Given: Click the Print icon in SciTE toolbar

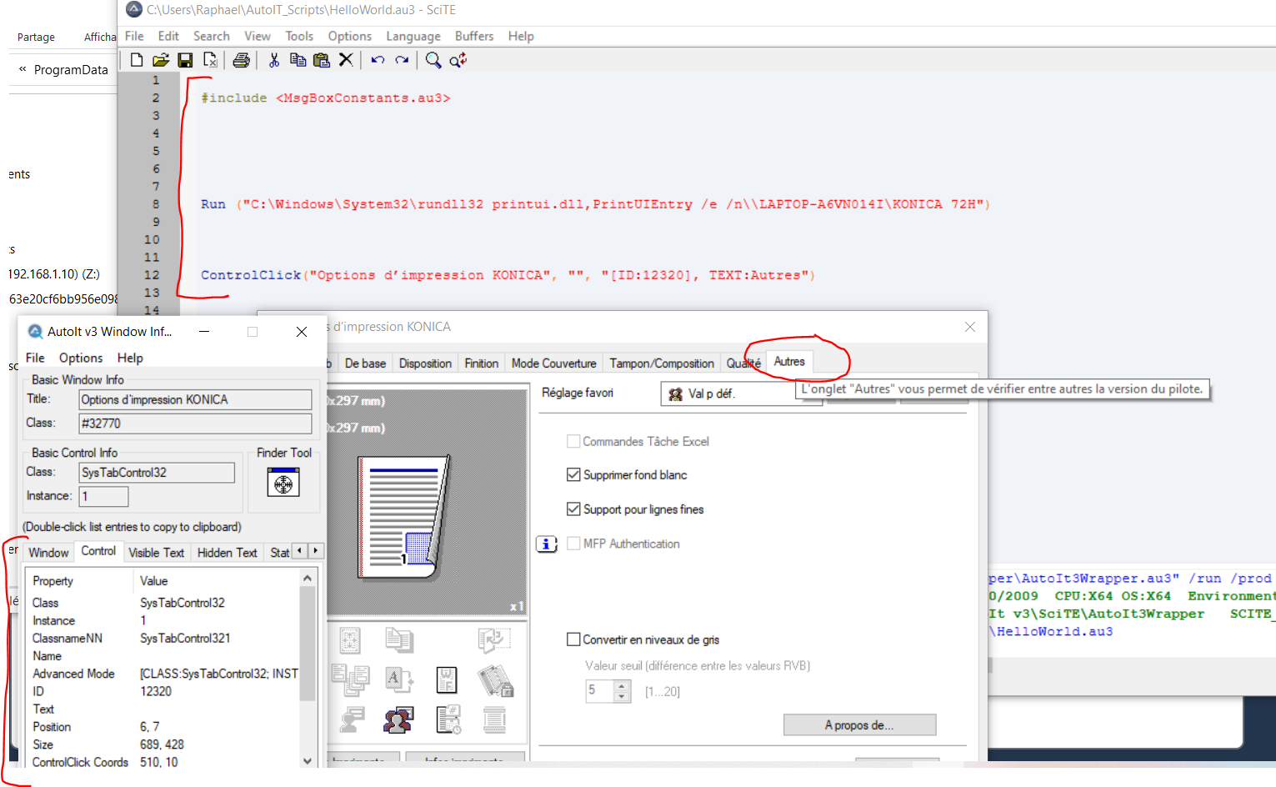Looking at the screenshot, I should coord(241,60).
